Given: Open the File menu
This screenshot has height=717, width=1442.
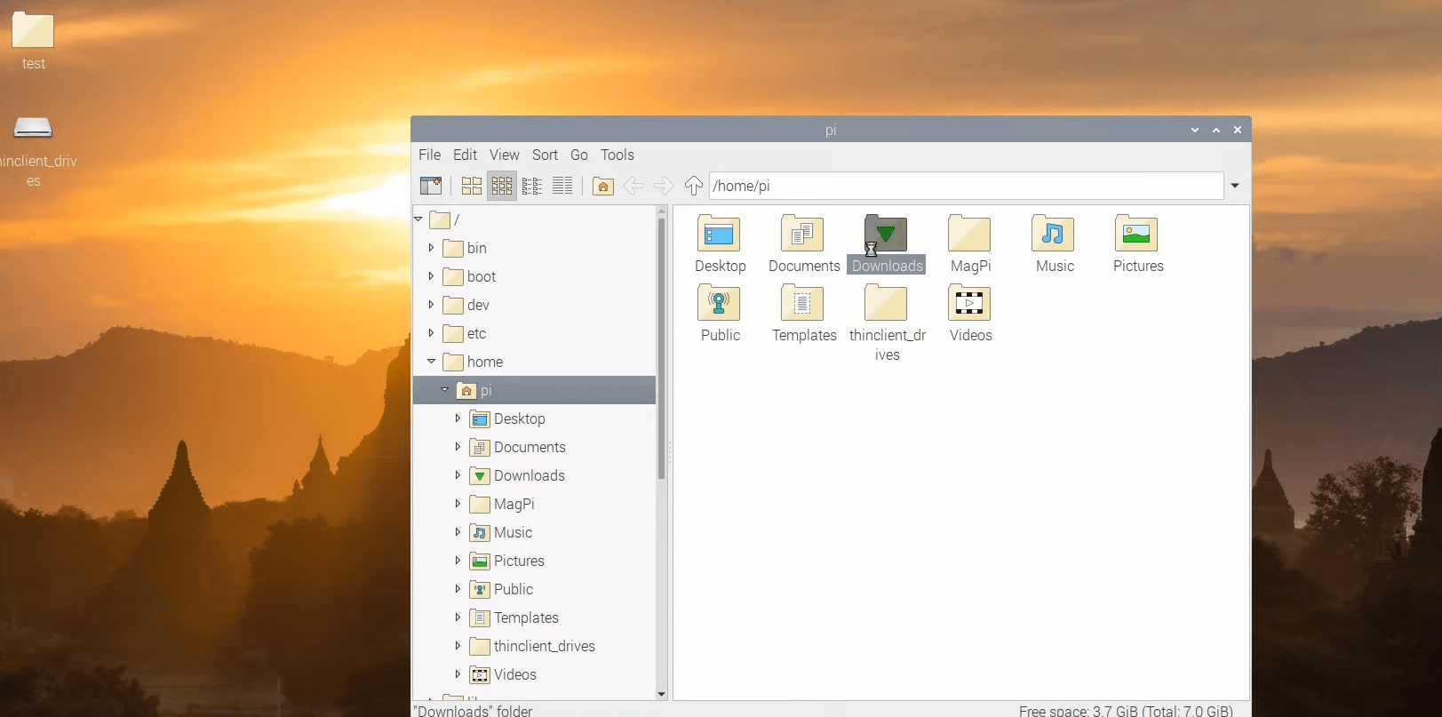Looking at the screenshot, I should point(430,155).
